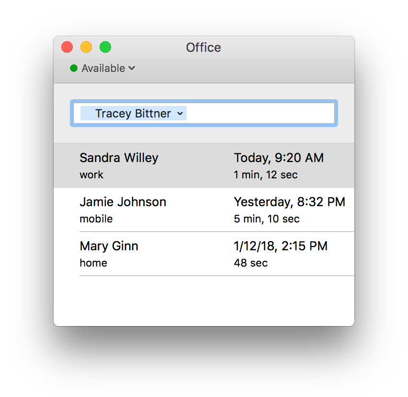Zoom the Office window with the green button
Viewport: 408px width, 397px height.
pos(105,47)
